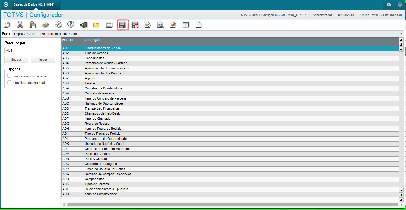Screen dimensions: 406x210
Task: Click the Limpar button
Action: click(43, 60)
